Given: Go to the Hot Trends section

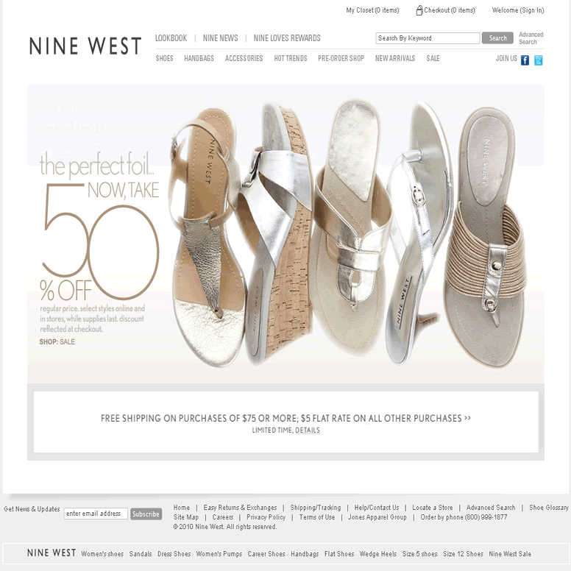Looking at the screenshot, I should (x=290, y=58).
